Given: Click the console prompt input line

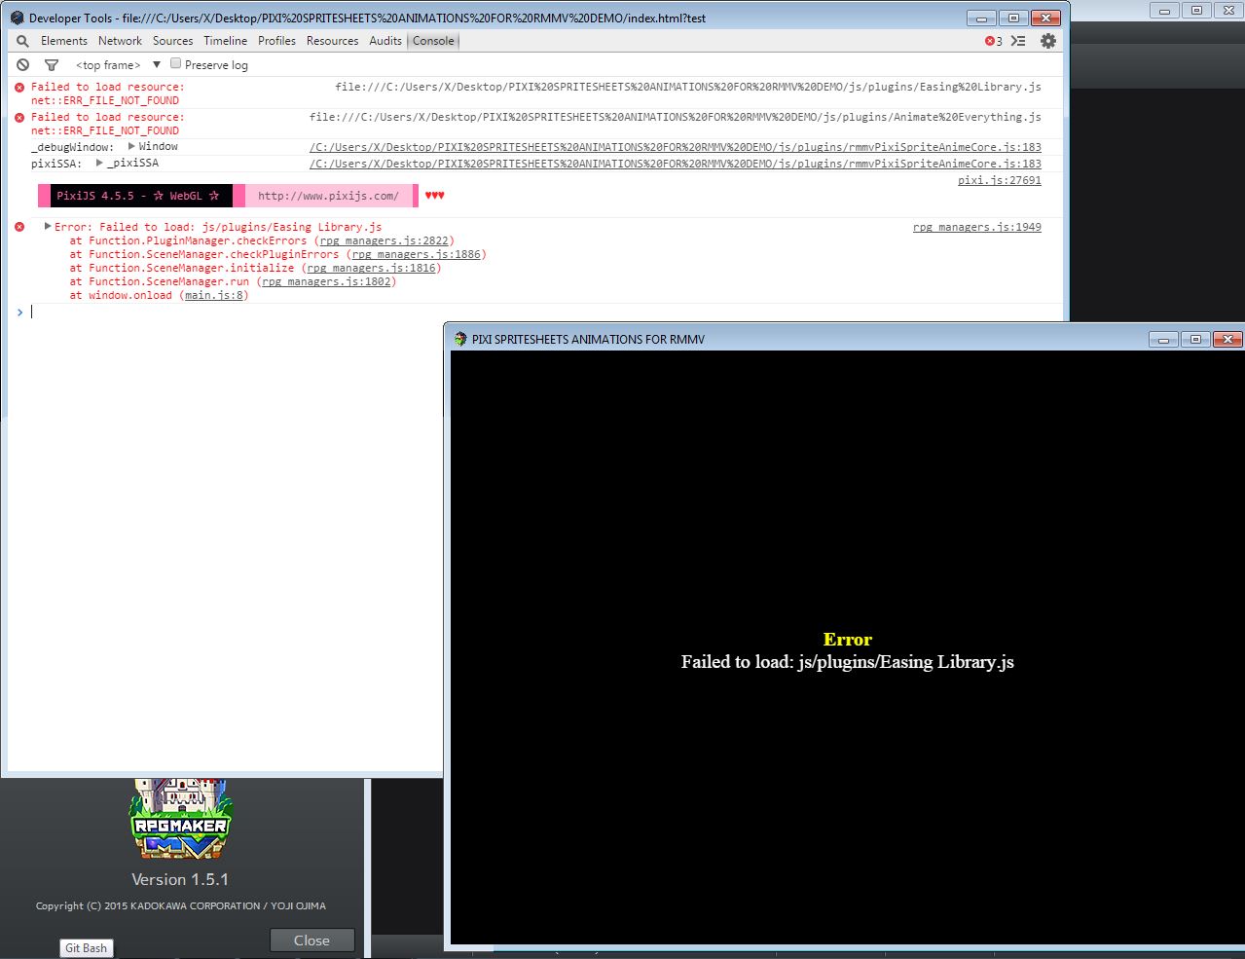Looking at the screenshot, I should click(x=535, y=312).
